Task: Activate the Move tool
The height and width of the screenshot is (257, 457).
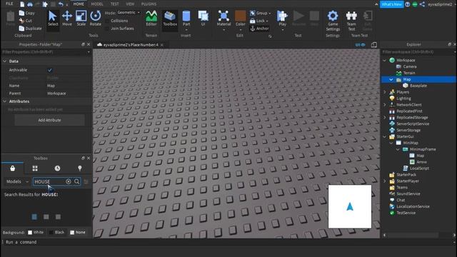Action: [66, 19]
